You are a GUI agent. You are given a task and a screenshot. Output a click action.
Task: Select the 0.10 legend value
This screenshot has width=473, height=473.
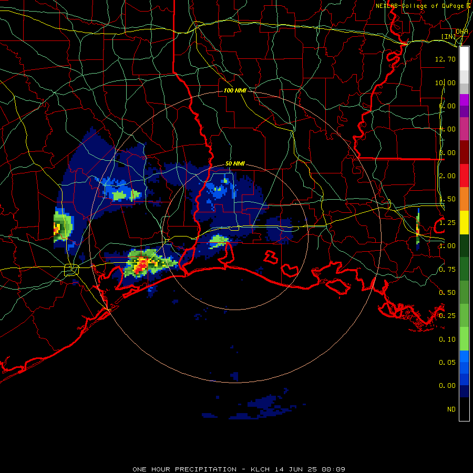click(447, 340)
